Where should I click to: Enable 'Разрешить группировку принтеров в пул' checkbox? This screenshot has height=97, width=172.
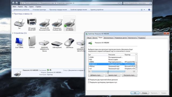click(x=89, y=82)
